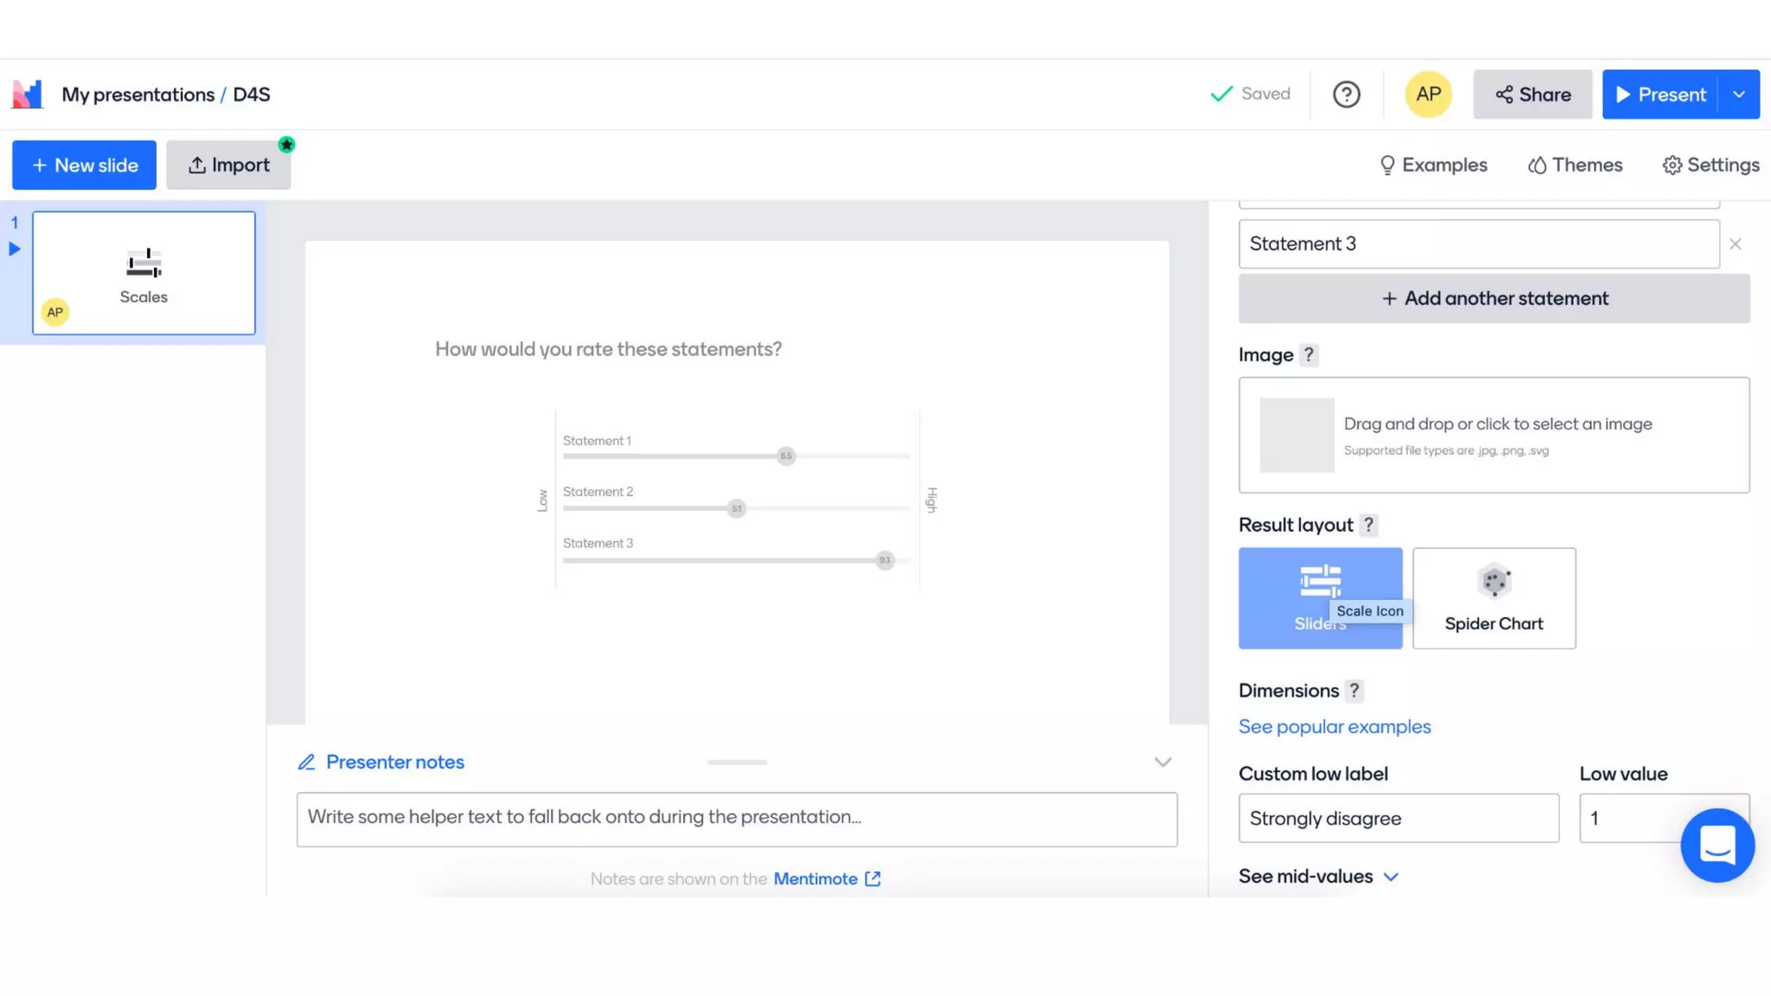The image size is (1771, 996).
Task: Click the AP user avatar
Action: (x=1428, y=94)
